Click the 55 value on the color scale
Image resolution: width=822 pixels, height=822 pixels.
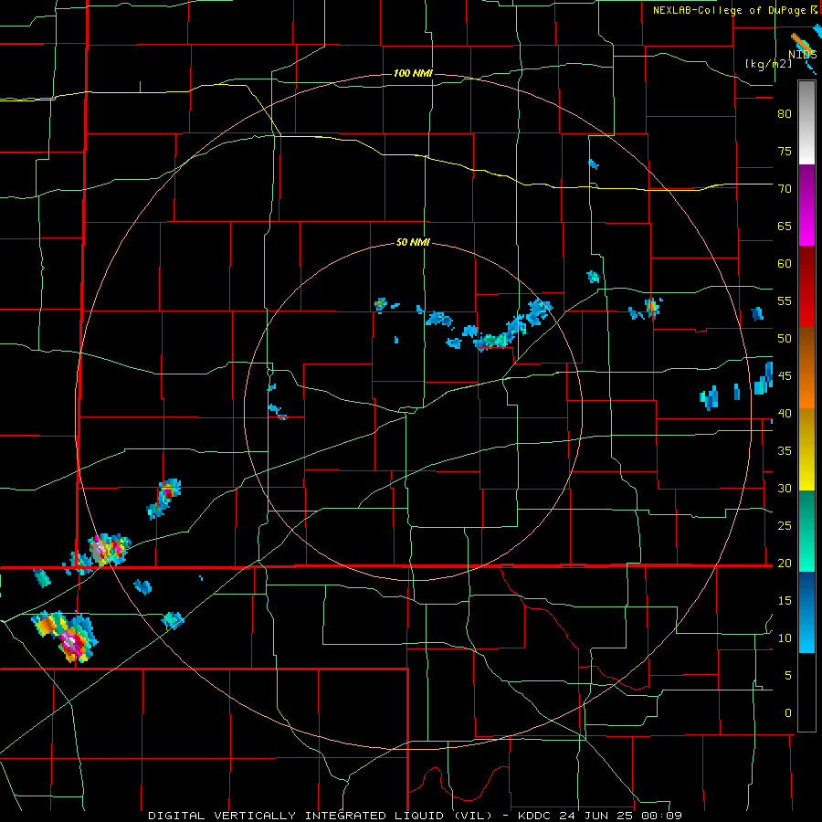785,300
